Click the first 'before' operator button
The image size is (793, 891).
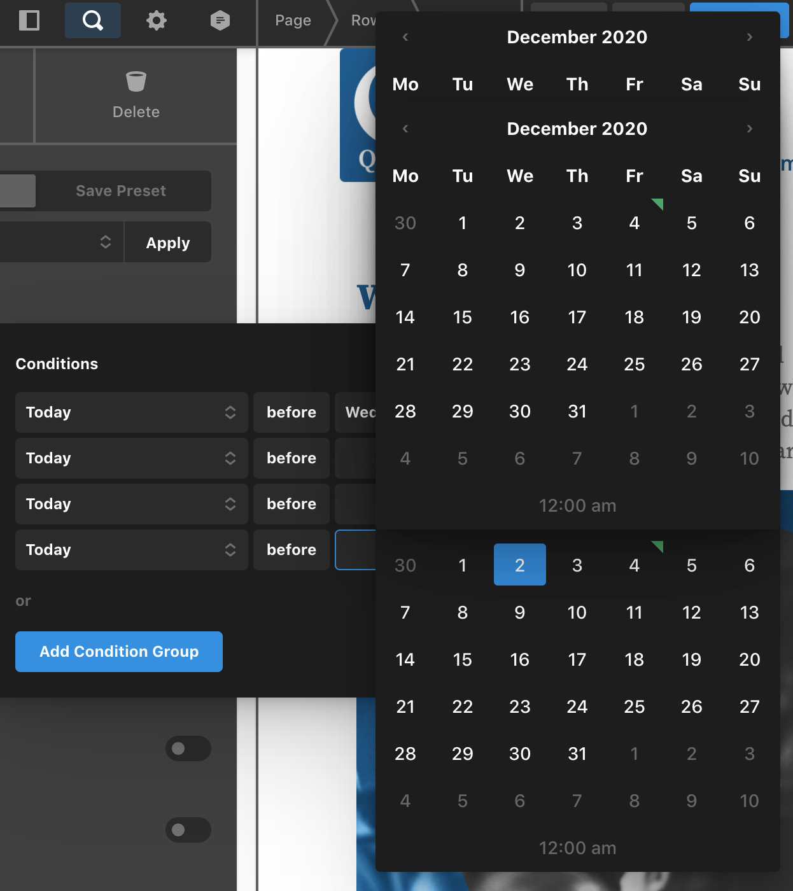click(x=291, y=412)
